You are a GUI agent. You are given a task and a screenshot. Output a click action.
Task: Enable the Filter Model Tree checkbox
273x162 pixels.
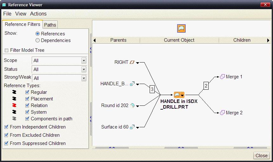tap(6, 50)
